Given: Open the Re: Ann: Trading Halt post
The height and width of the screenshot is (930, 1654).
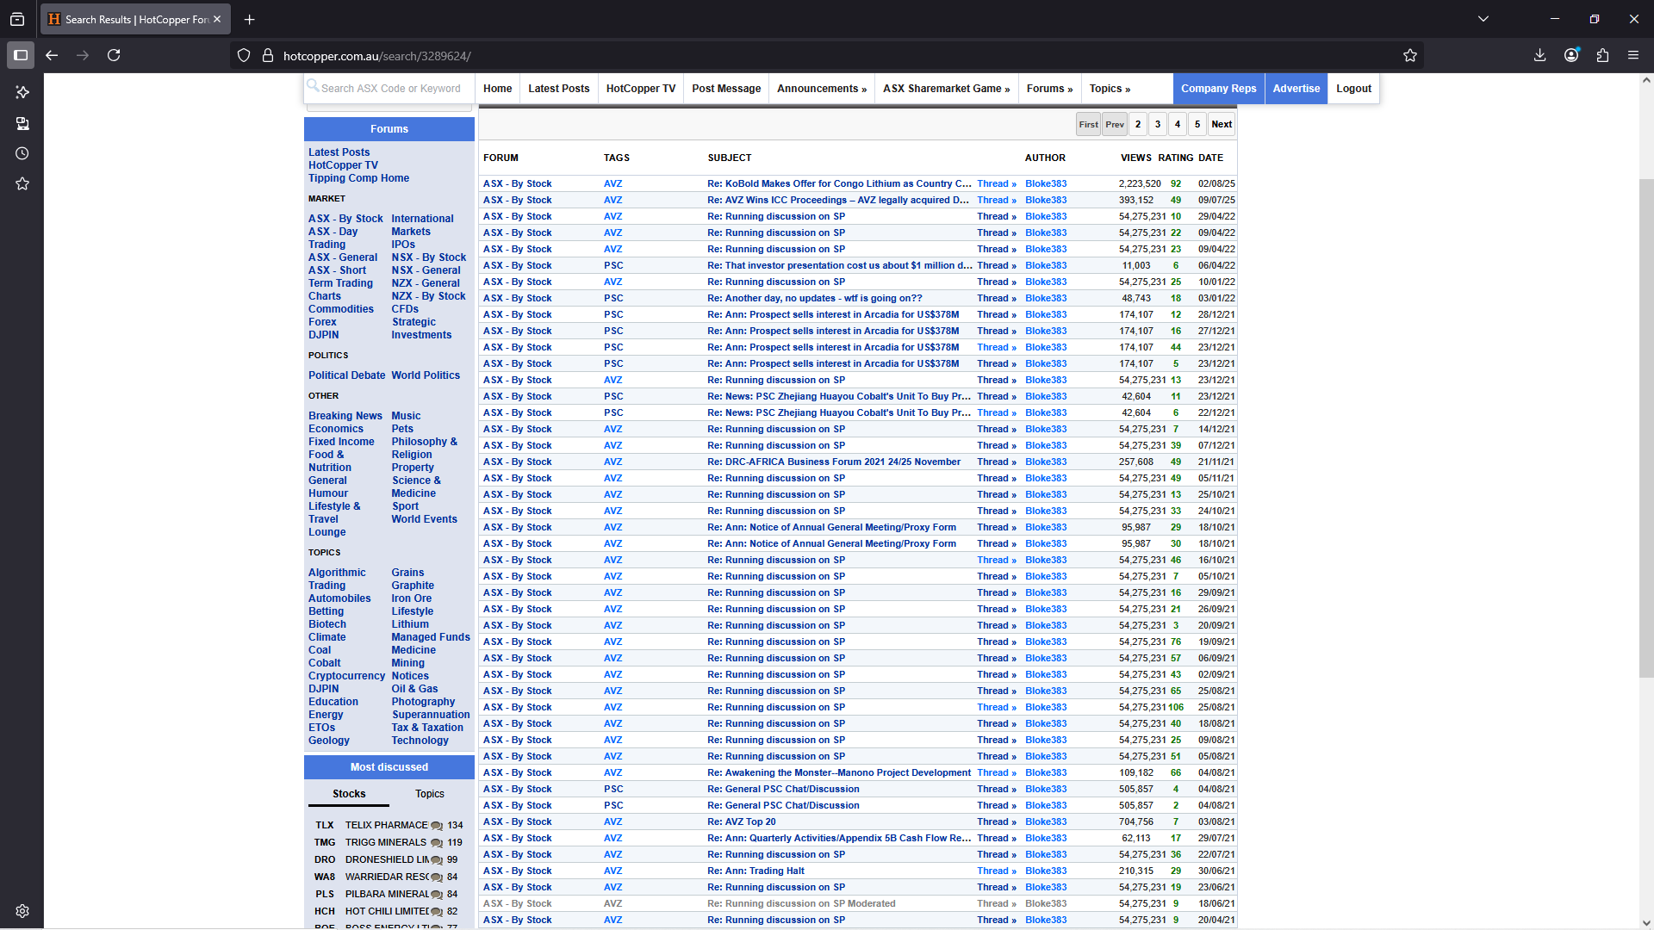Looking at the screenshot, I should [x=755, y=871].
